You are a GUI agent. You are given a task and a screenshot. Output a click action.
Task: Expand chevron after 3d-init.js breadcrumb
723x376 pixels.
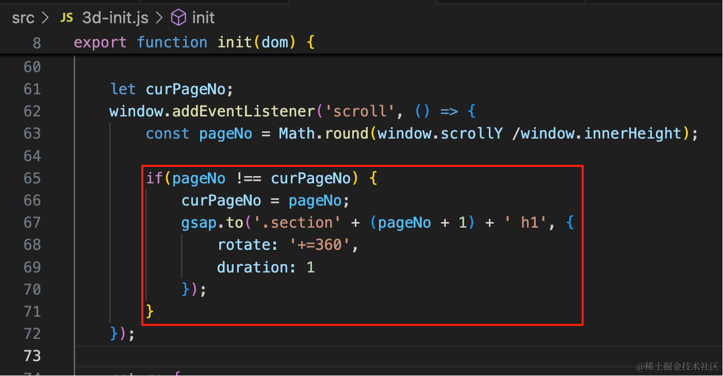click(x=159, y=19)
